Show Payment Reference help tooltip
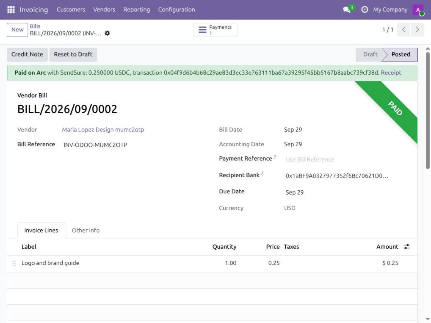Viewport: 431px width, 323px height. click(x=275, y=157)
